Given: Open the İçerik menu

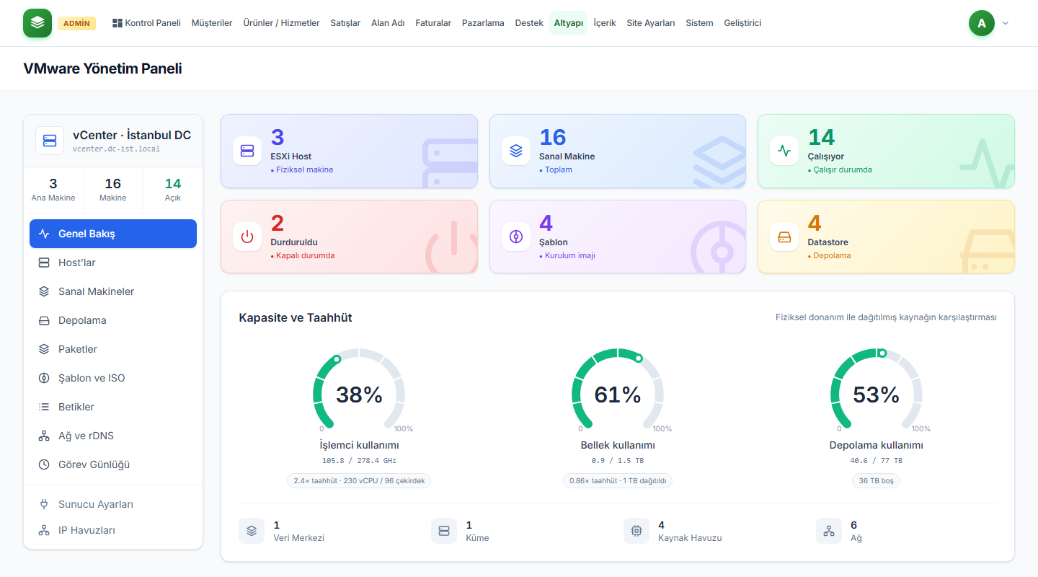Looking at the screenshot, I should pyautogui.click(x=605, y=23).
